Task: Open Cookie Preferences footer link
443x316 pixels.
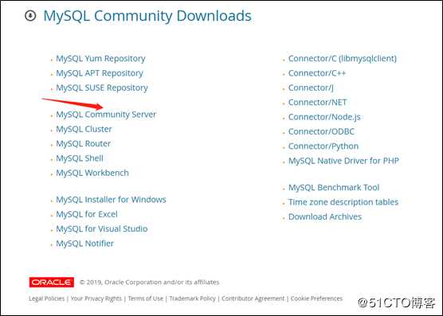Action: pyautogui.click(x=316, y=298)
